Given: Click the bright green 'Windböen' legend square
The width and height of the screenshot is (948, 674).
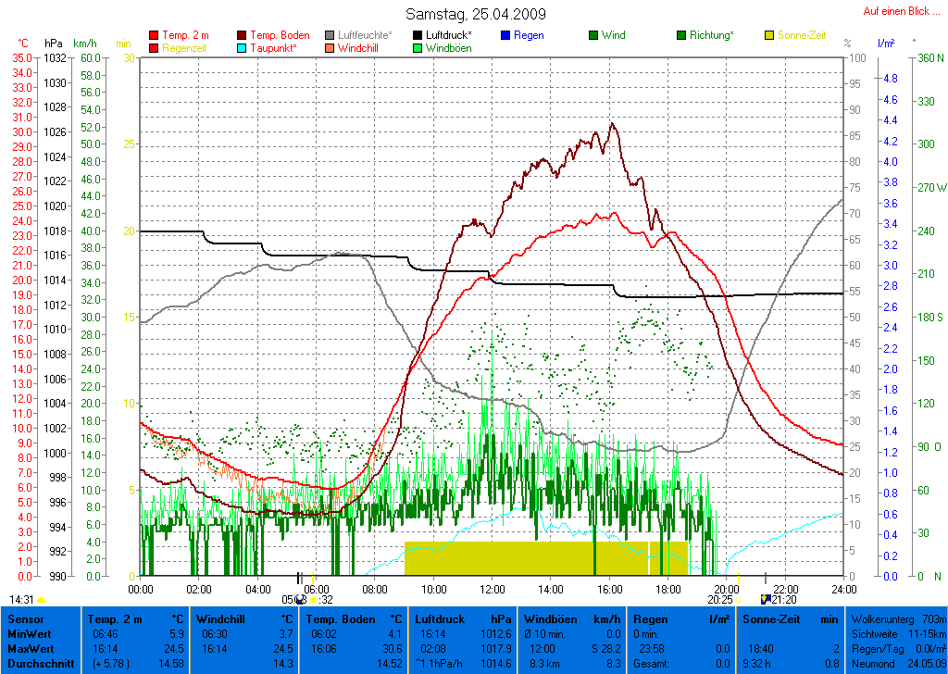Looking at the screenshot, I should (x=418, y=48).
